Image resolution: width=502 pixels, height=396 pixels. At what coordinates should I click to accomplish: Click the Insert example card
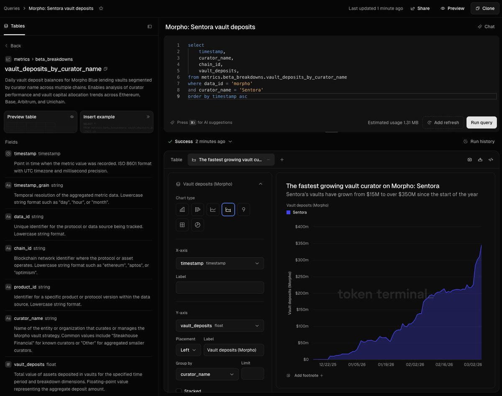point(117,122)
